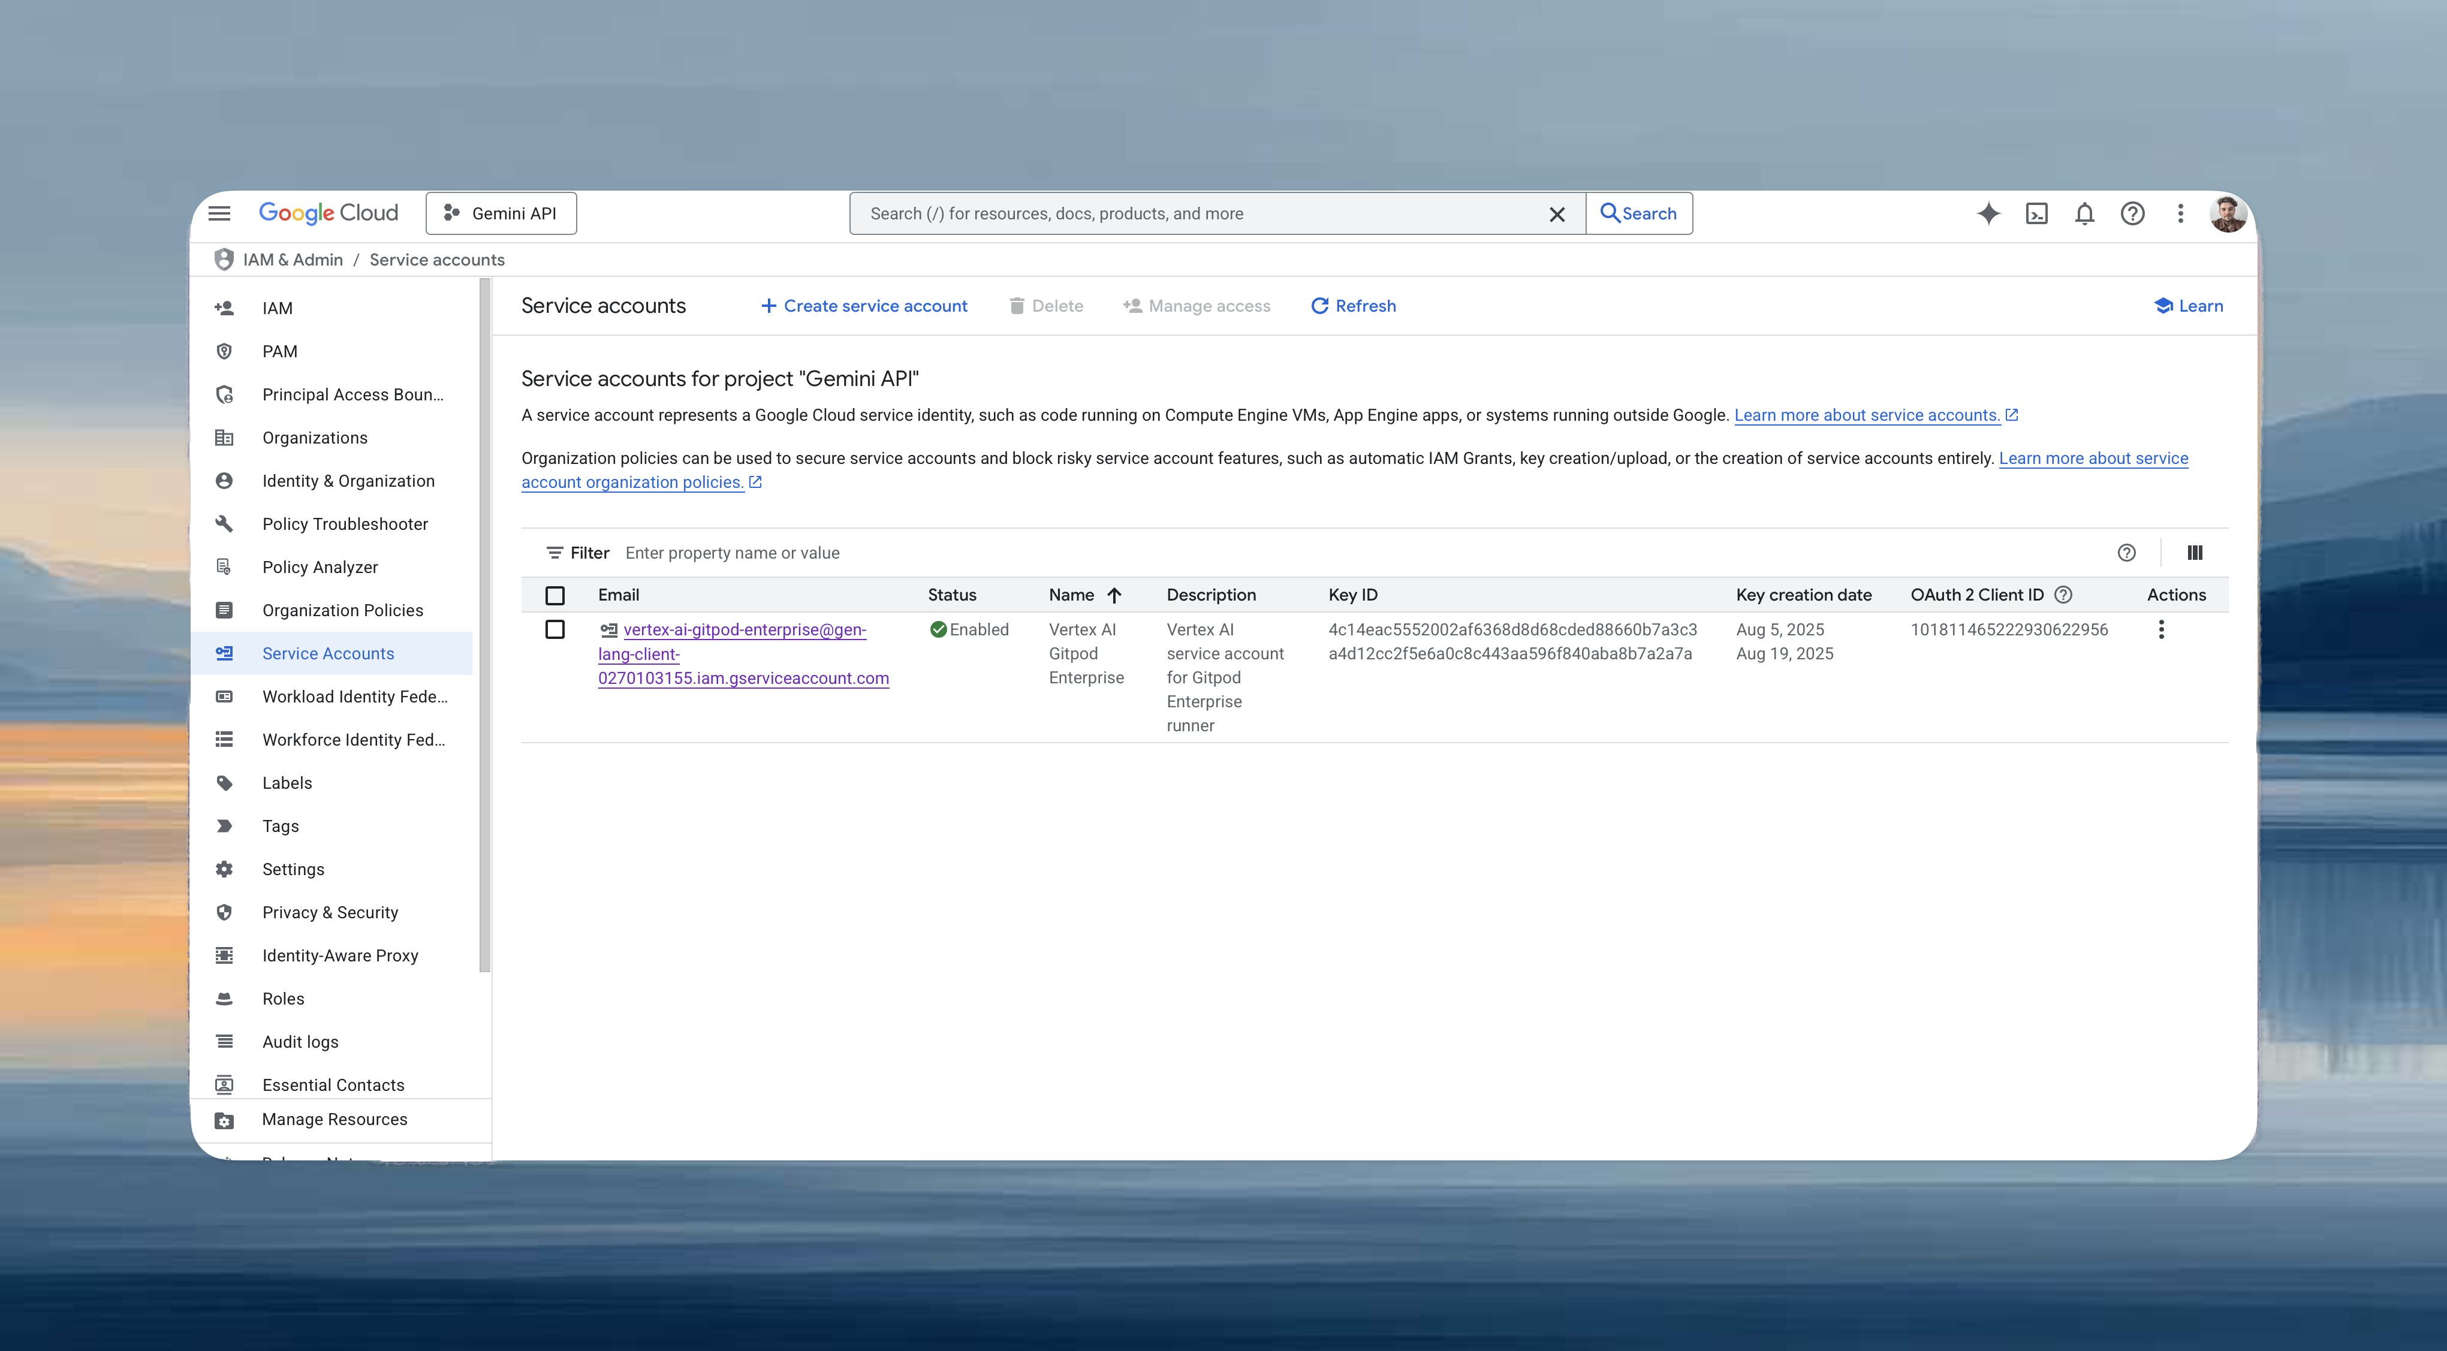Open the Actions three-dot menu for the account
The image size is (2447, 1351).
tap(2161, 629)
